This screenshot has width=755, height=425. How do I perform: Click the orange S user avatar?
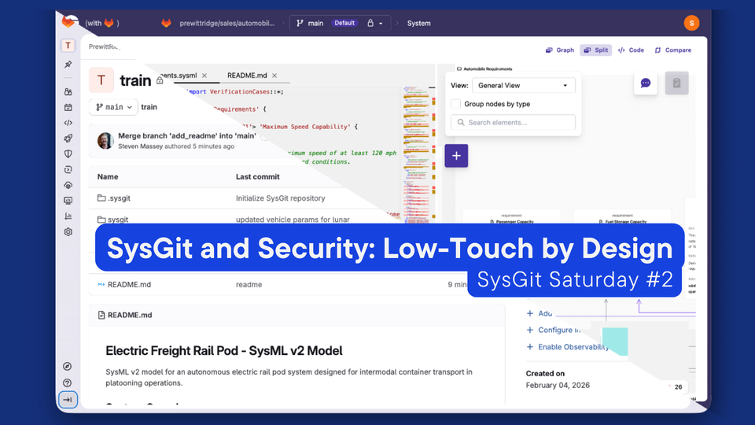691,23
